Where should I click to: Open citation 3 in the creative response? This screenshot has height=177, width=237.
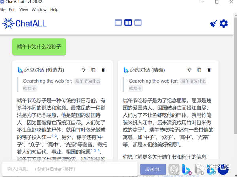click(x=95, y=150)
